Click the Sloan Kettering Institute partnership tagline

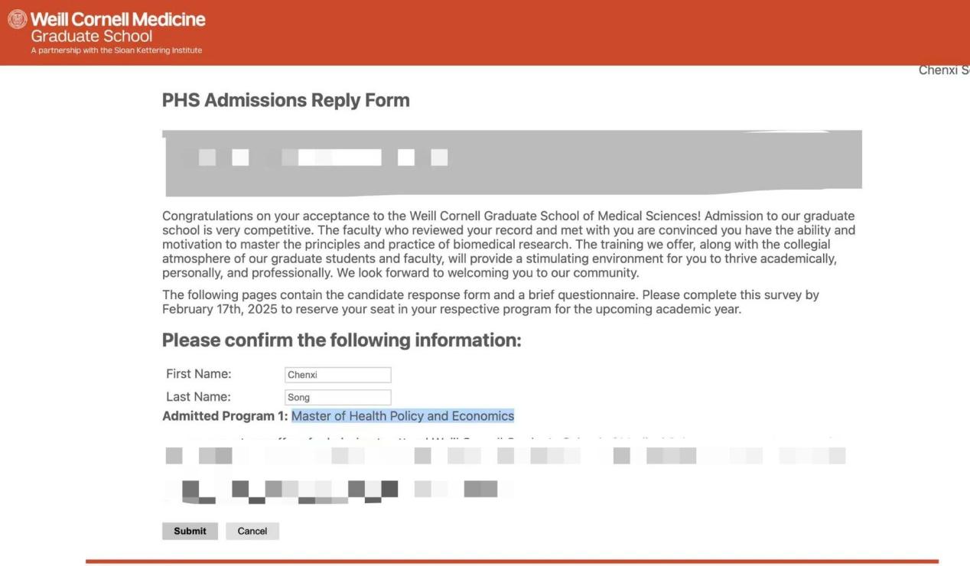point(116,50)
